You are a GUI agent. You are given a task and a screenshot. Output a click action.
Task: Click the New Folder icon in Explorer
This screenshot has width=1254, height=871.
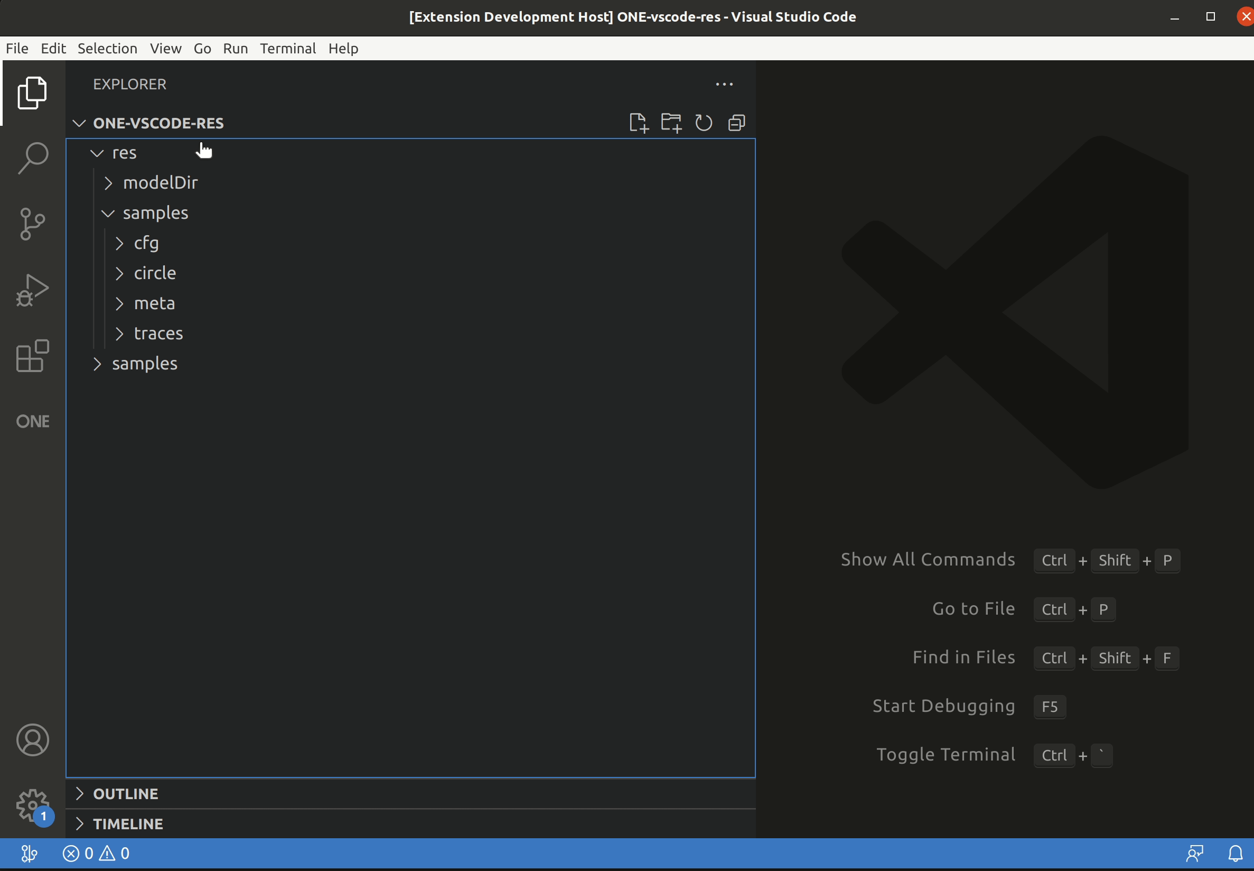(x=670, y=123)
